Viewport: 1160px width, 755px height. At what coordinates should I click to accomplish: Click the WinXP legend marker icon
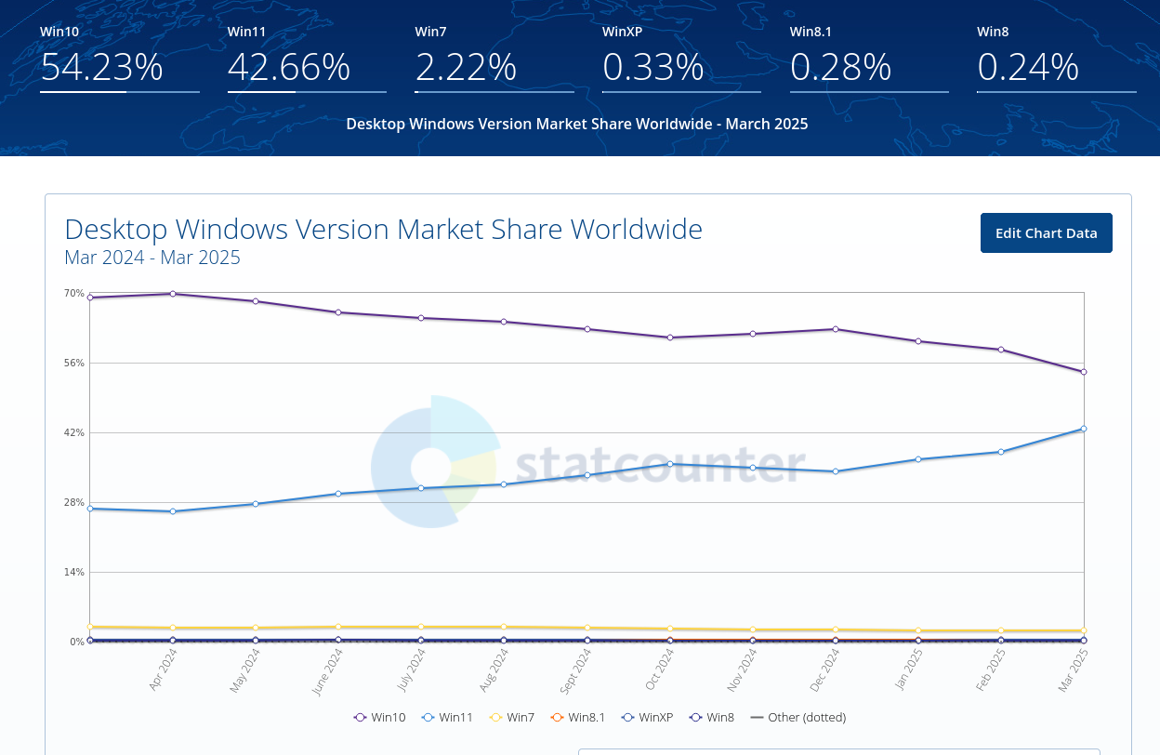[628, 717]
